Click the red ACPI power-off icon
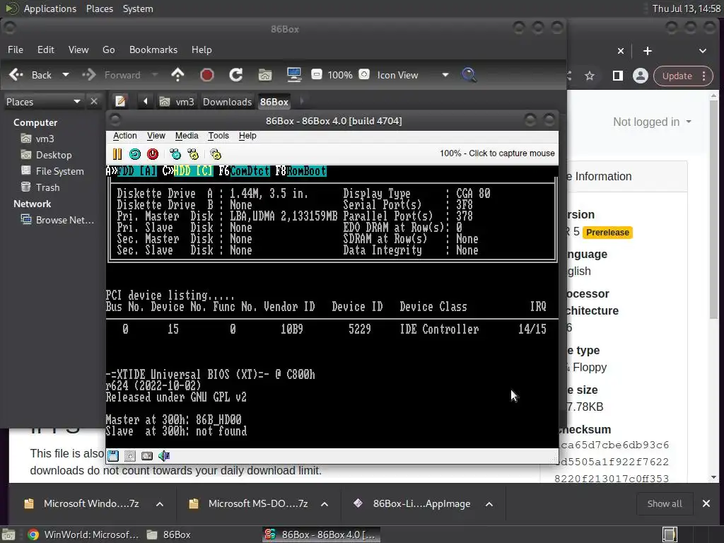 coord(153,154)
